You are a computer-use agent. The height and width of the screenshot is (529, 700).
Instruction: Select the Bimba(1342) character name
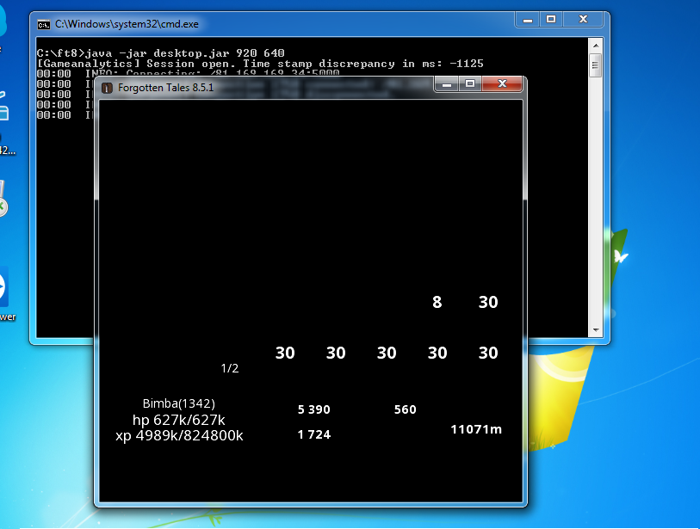(x=178, y=403)
